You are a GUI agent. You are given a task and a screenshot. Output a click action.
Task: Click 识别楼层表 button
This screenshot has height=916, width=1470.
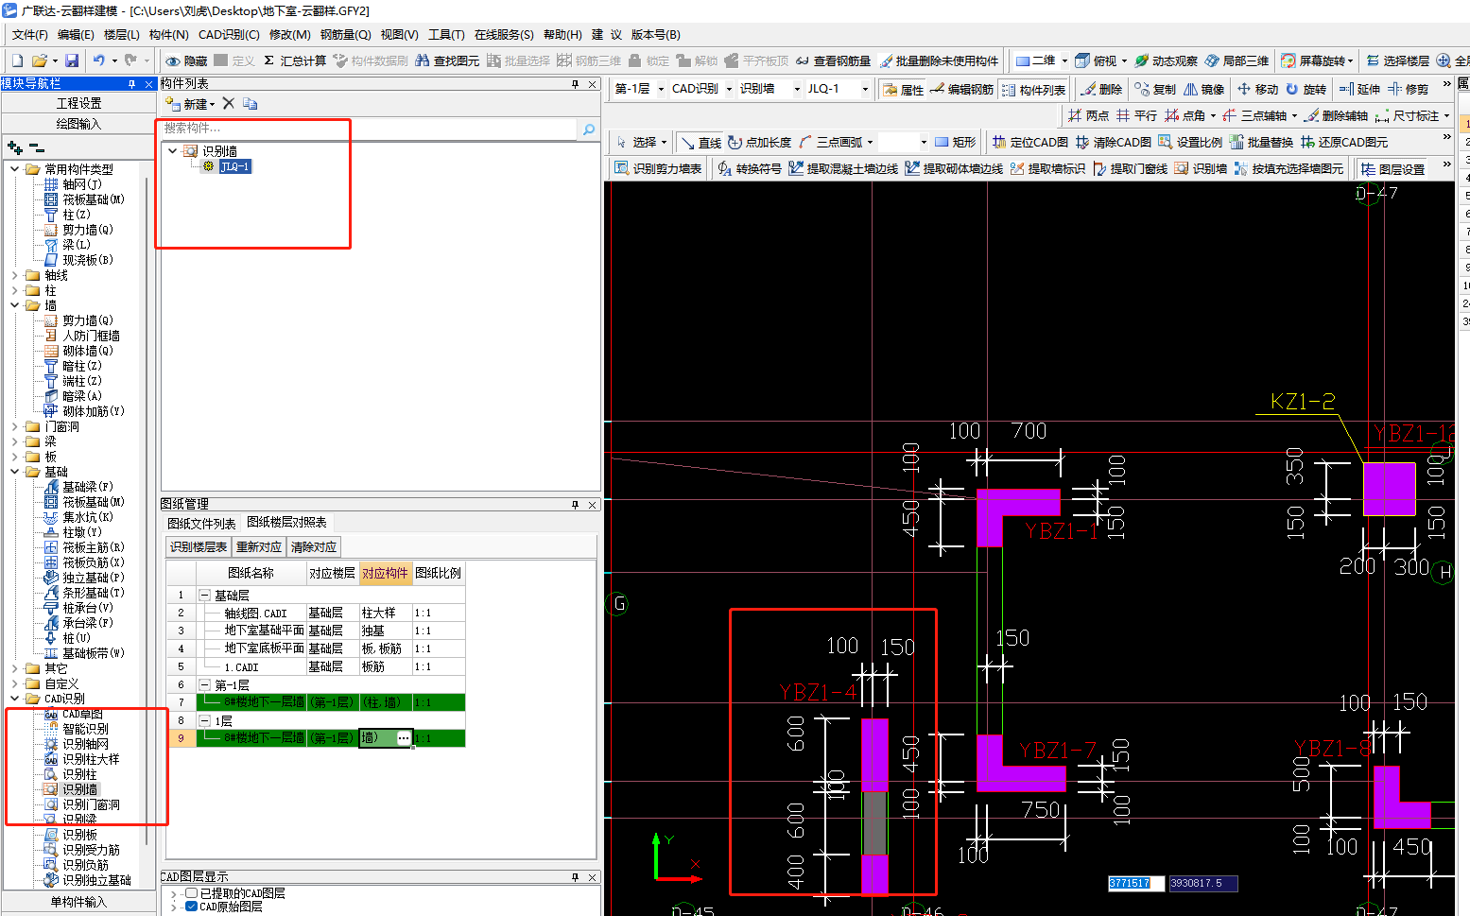click(x=199, y=546)
